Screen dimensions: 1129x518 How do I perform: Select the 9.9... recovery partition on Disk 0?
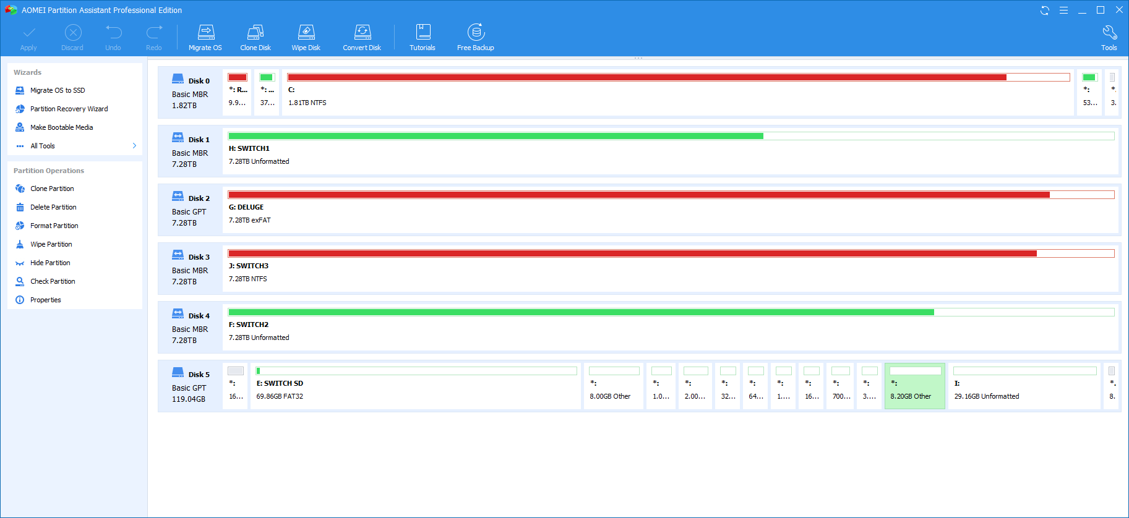pos(238,92)
